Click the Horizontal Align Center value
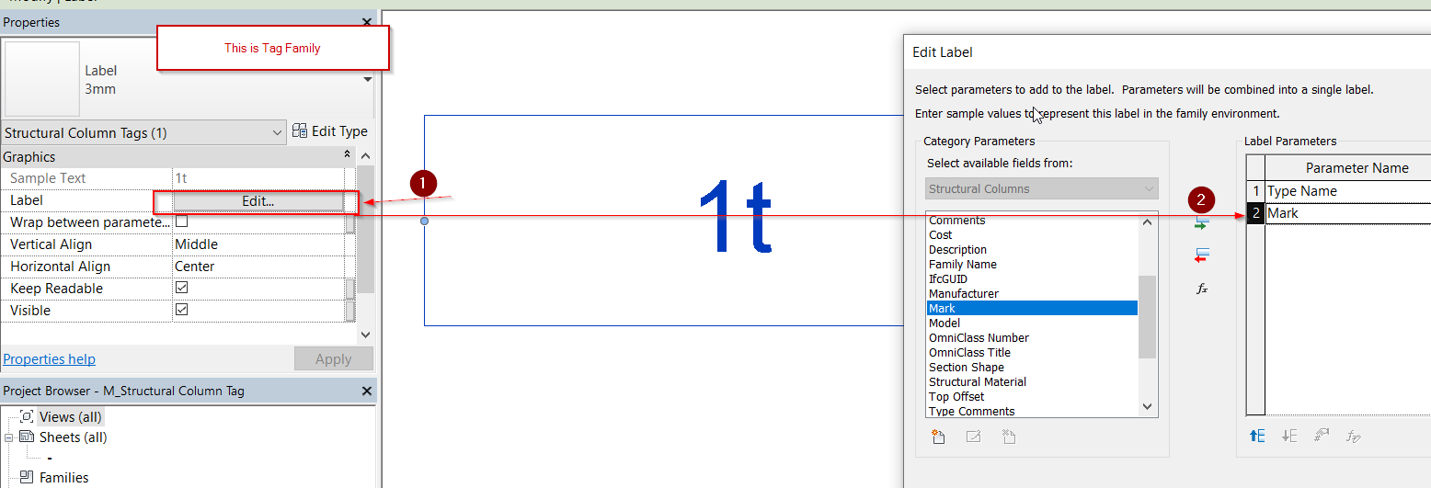Image resolution: width=1431 pixels, height=488 pixels. pos(258,267)
